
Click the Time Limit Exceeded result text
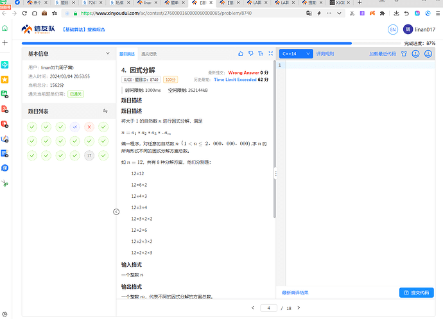pyautogui.click(x=235, y=80)
